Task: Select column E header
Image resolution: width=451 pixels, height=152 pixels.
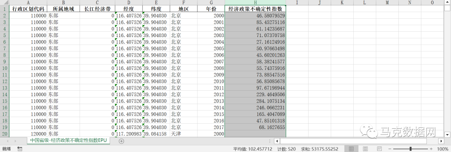Action: pyautogui.click(x=156, y=2)
